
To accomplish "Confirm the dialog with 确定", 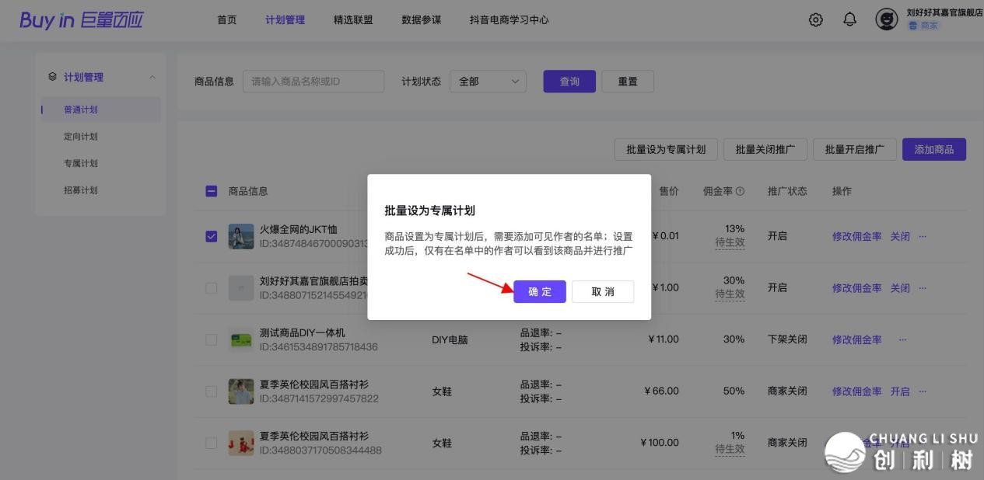I will click(x=540, y=291).
